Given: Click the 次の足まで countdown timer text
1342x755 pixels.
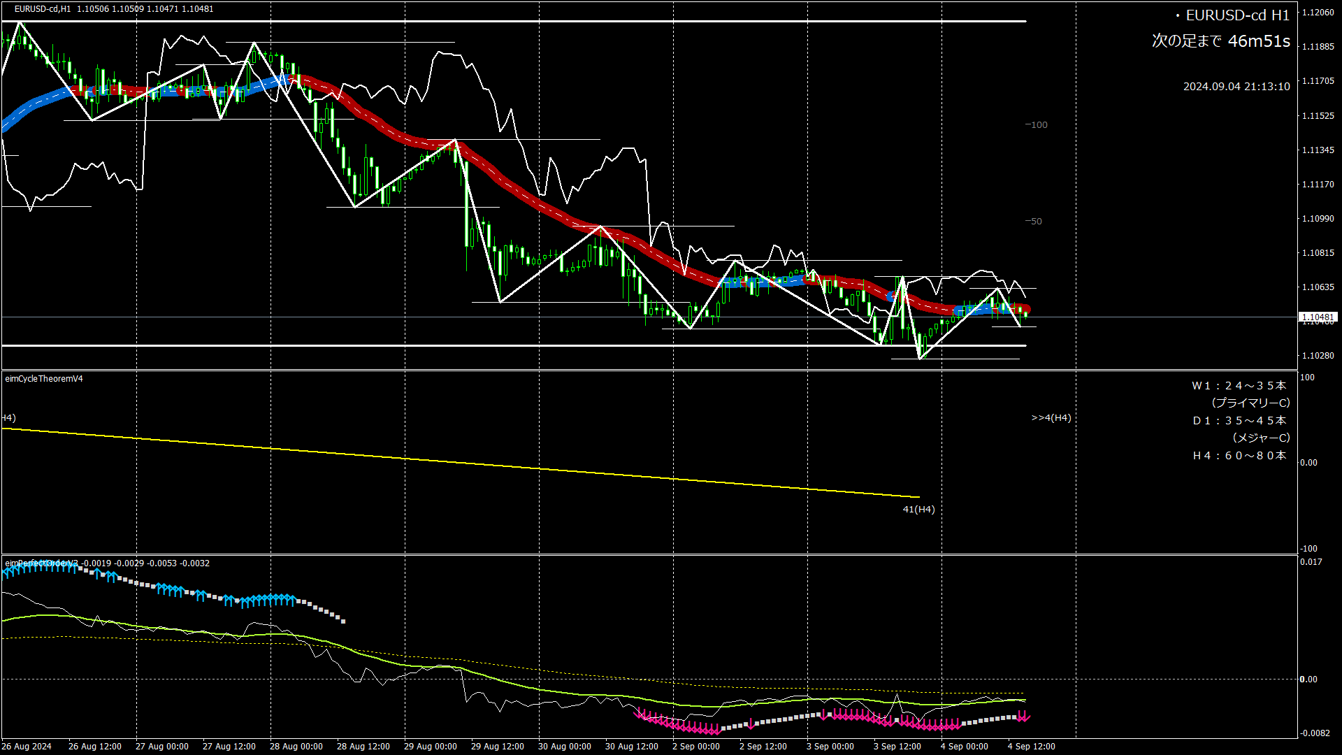Looking at the screenshot, I should tap(1220, 41).
